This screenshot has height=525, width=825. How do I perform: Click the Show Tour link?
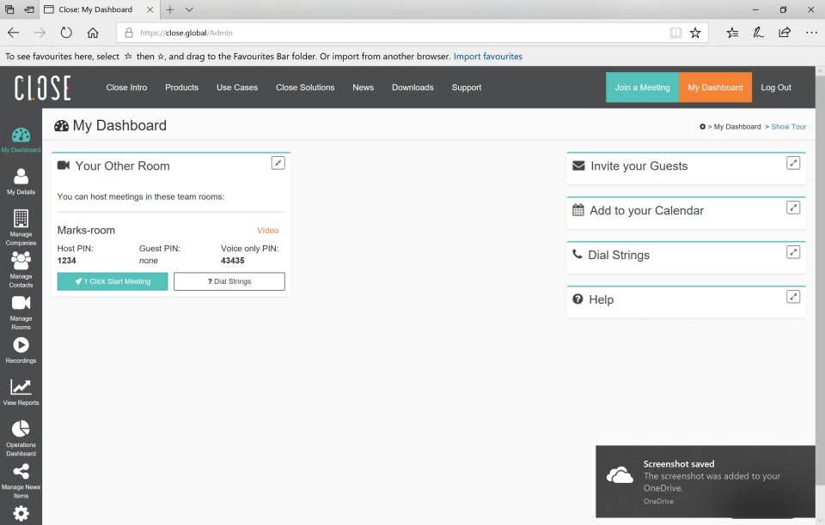[788, 126]
